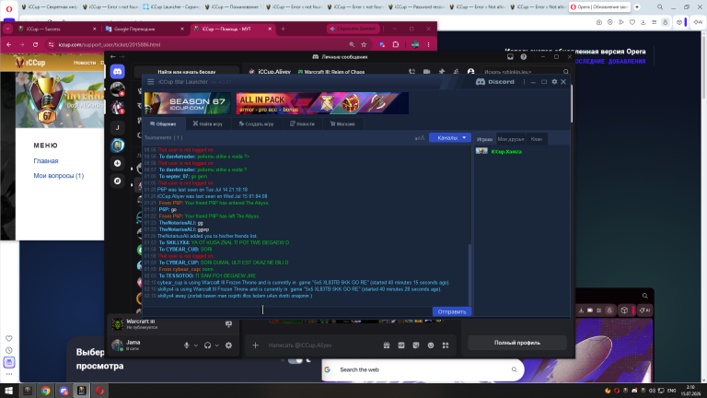The image size is (707, 398).
Task: Click the Спросить Gemini button in Chrome
Action: point(353,29)
